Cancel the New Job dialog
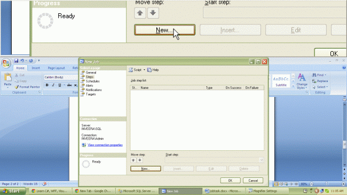 pos(253,181)
